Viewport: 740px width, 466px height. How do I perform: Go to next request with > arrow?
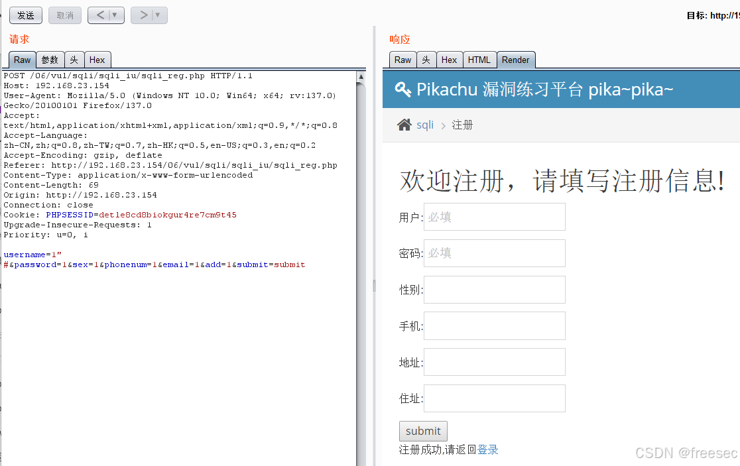[143, 15]
